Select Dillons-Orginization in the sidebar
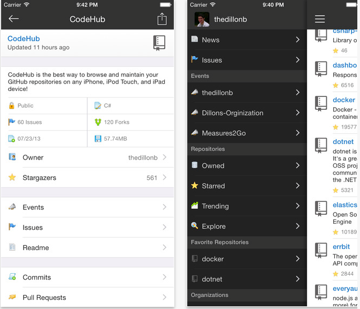Viewport: 360px width, 309px height. pyautogui.click(x=247, y=113)
